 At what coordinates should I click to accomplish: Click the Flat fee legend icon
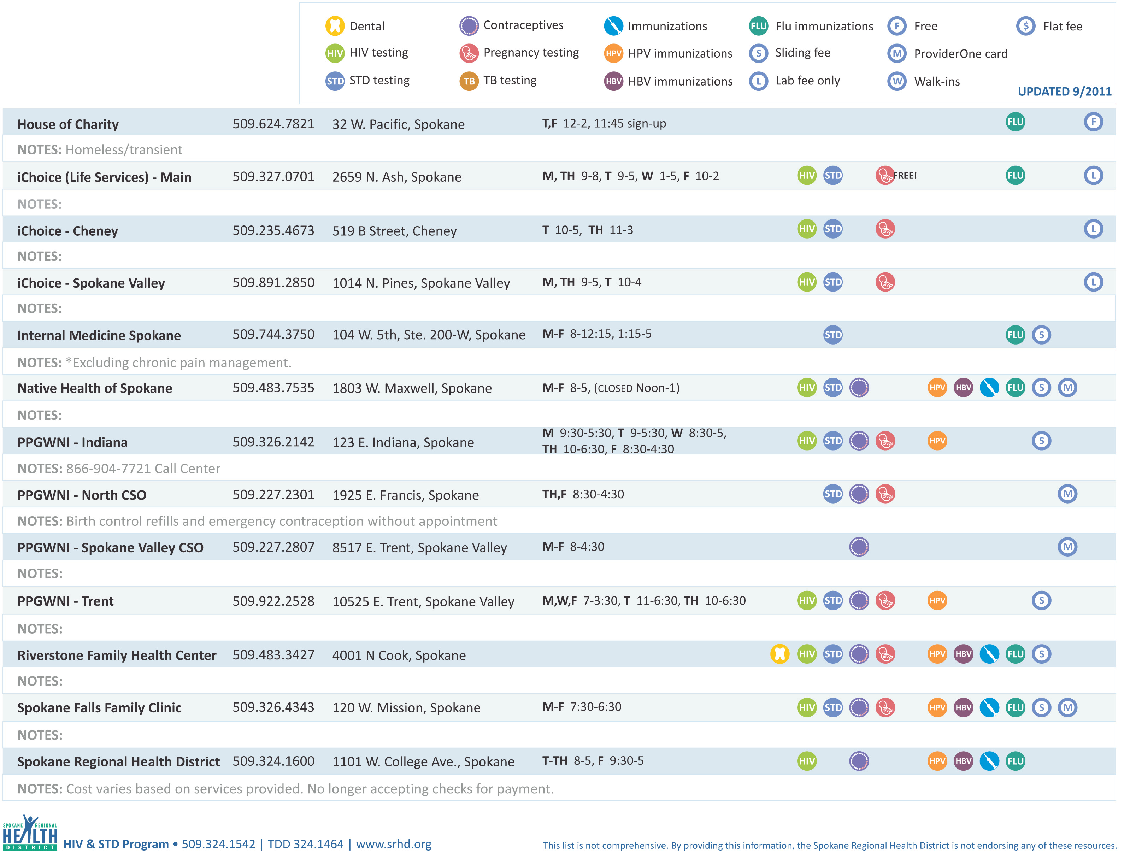(1025, 25)
